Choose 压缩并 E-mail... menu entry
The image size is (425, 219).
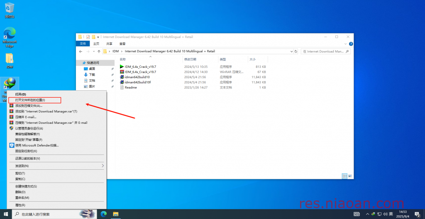point(56,117)
